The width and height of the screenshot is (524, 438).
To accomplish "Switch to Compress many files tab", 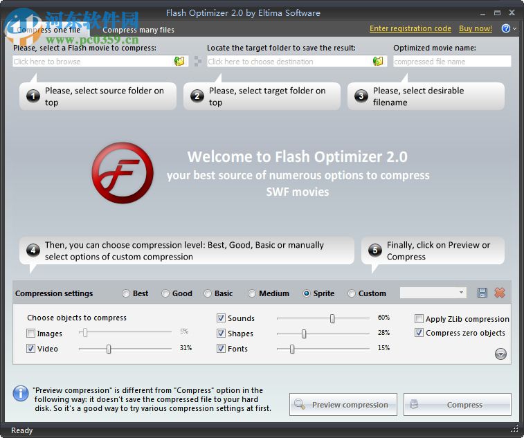I will pos(138,30).
